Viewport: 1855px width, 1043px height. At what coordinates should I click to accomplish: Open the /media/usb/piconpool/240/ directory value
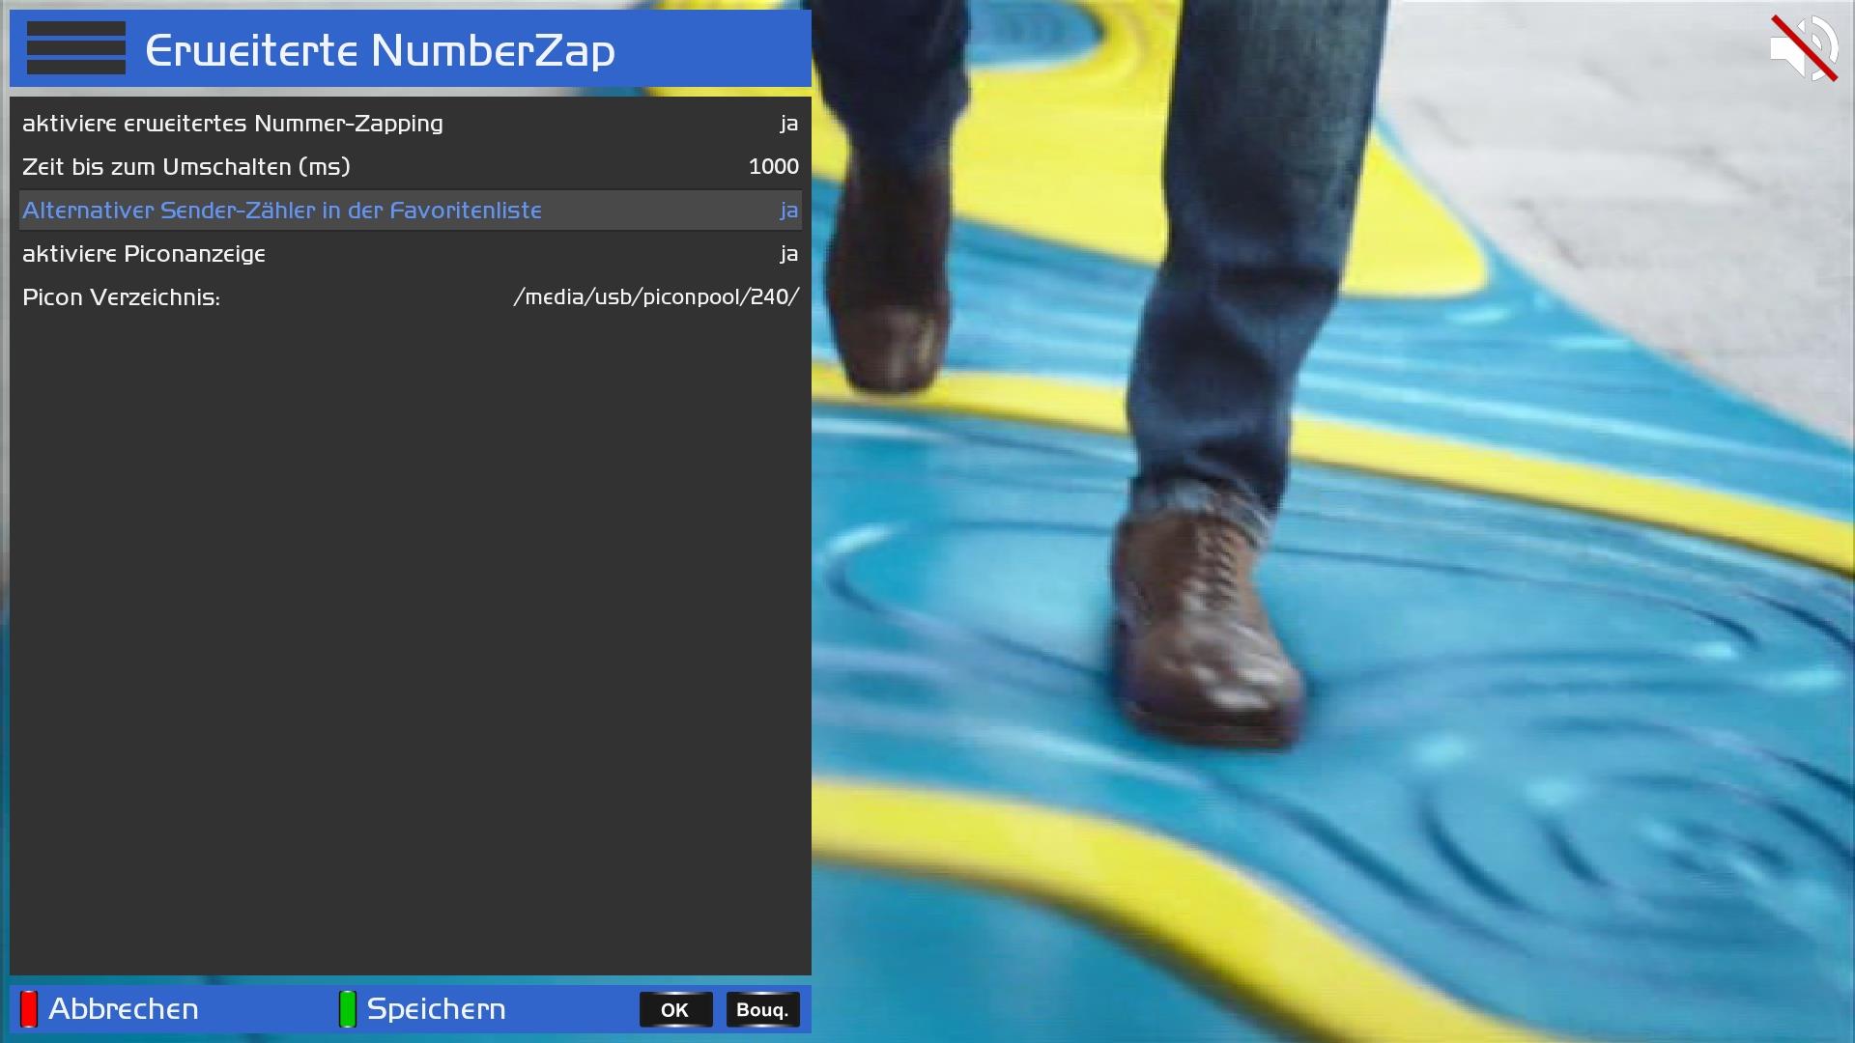(656, 297)
